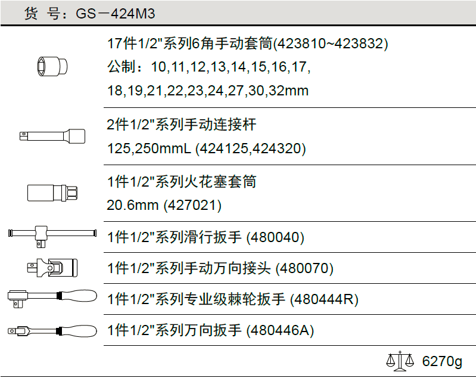
Task: Click the ratchet wrench icon
Action: 52,296
